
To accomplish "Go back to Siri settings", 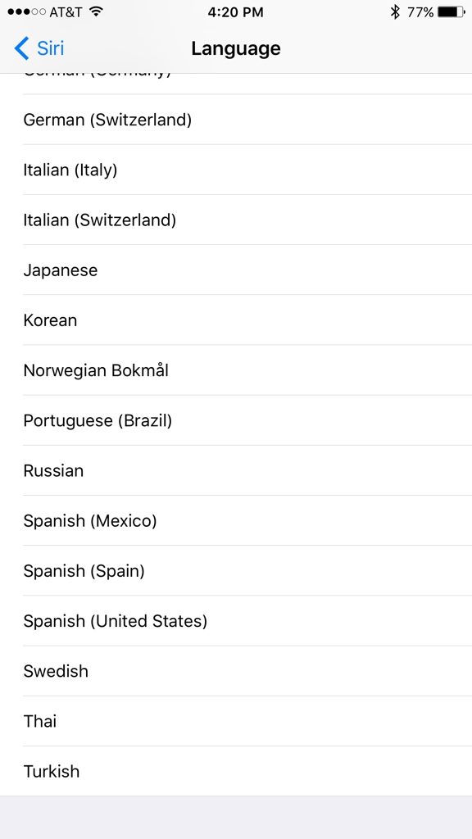I will click(39, 48).
